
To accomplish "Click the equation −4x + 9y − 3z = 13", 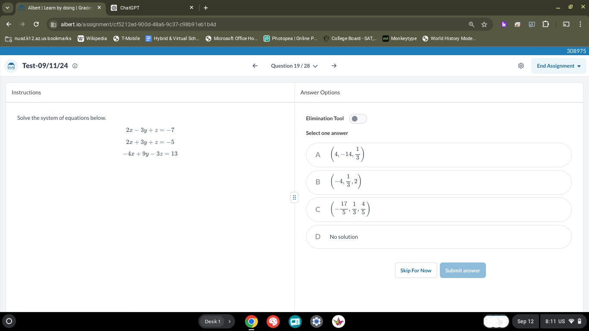I will (x=150, y=154).
